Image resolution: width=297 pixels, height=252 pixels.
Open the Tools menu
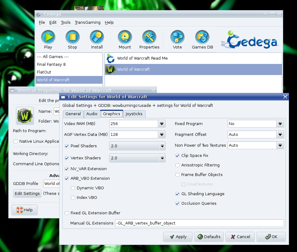65,22
